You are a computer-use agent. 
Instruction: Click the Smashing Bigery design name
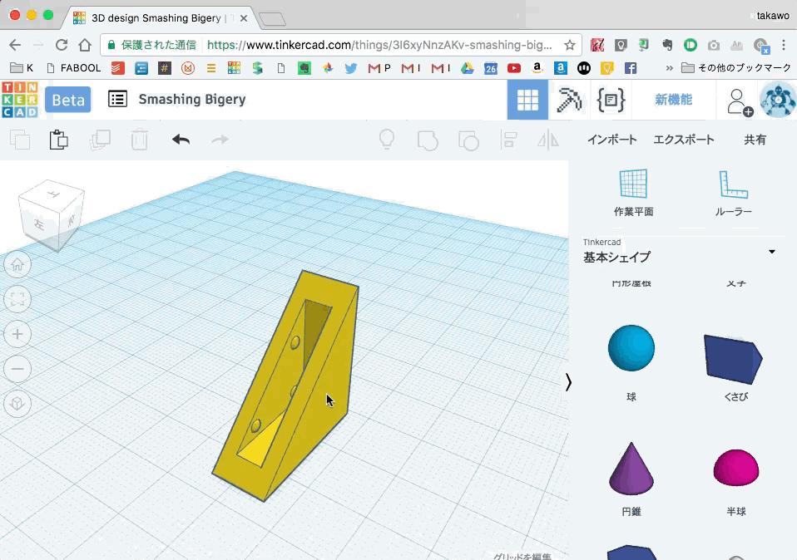click(x=192, y=99)
